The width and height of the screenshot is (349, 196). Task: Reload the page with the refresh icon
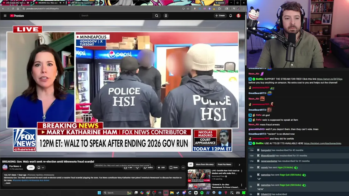[13, 8]
